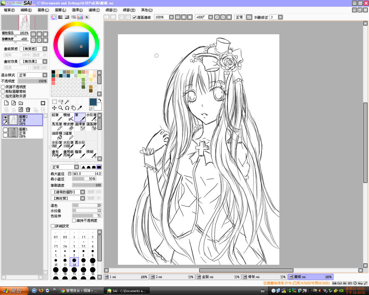This screenshot has height=295, width=369.
Task: Activate the move tool
Action: [54, 108]
